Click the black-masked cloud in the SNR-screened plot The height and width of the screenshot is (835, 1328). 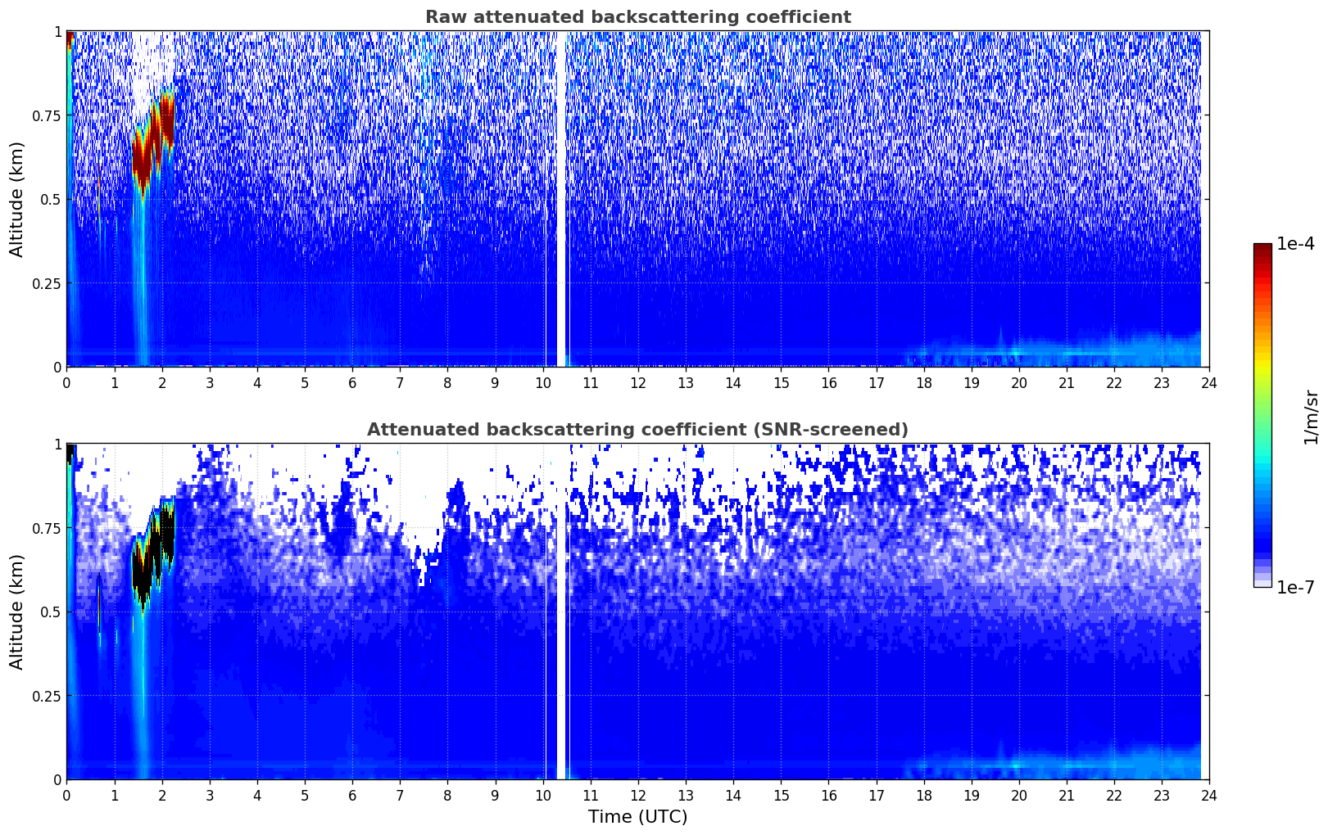(x=153, y=554)
